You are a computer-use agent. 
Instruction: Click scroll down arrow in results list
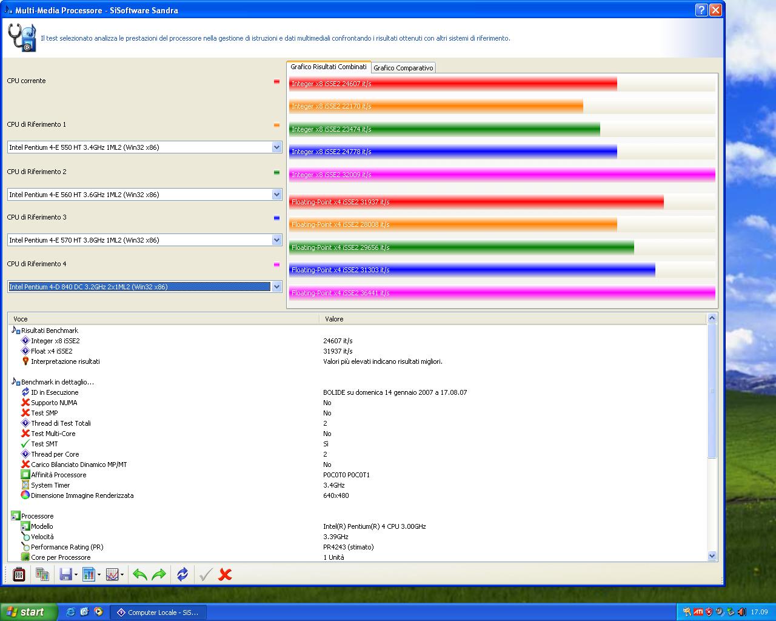[712, 556]
